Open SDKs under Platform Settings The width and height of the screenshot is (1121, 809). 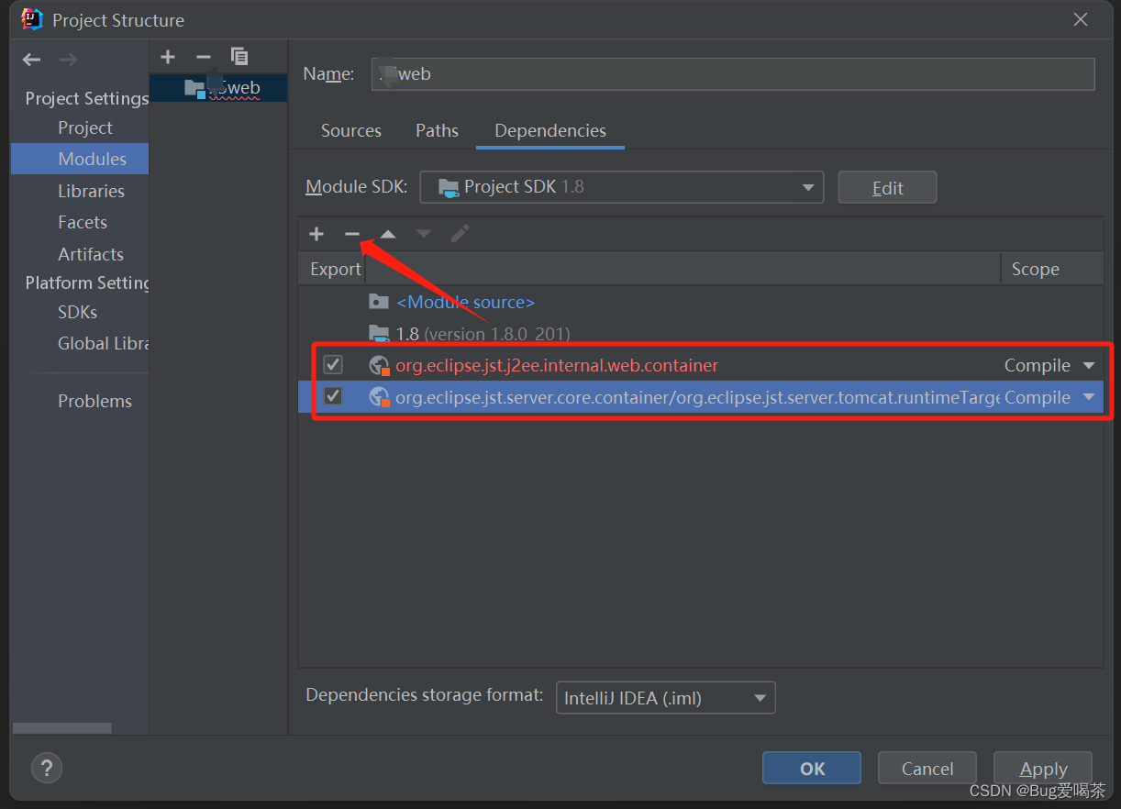click(x=77, y=312)
